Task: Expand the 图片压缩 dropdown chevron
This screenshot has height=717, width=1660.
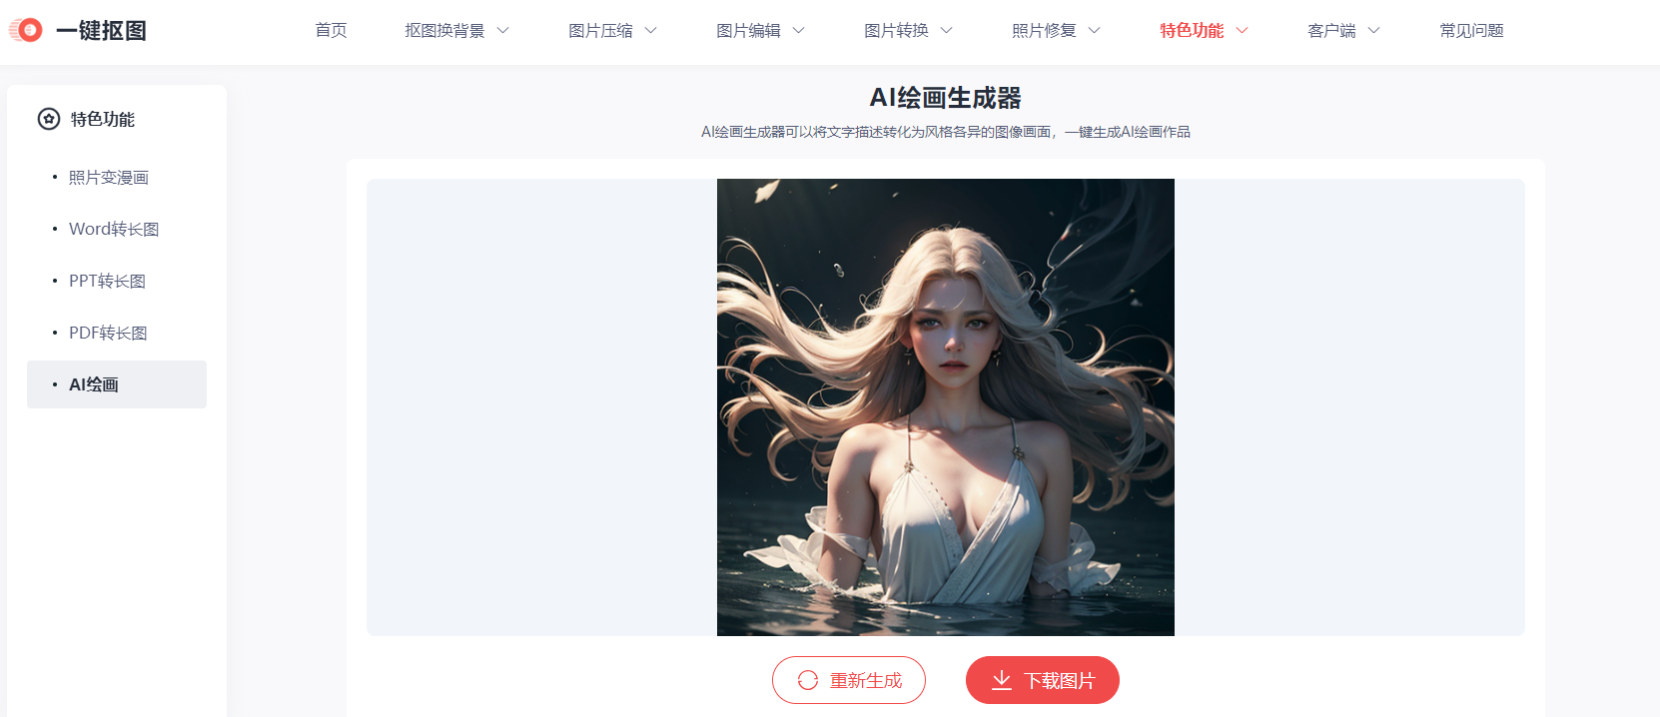Action: (x=651, y=31)
